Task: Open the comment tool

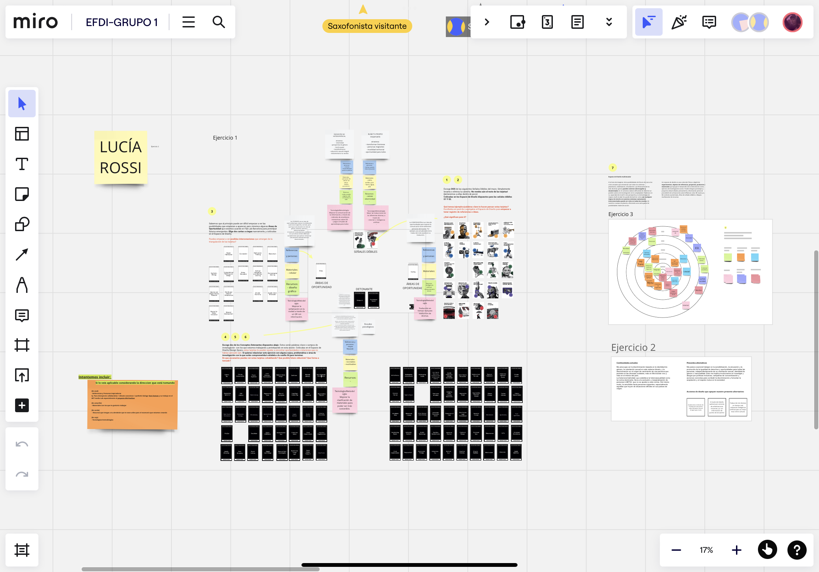Action: point(22,315)
